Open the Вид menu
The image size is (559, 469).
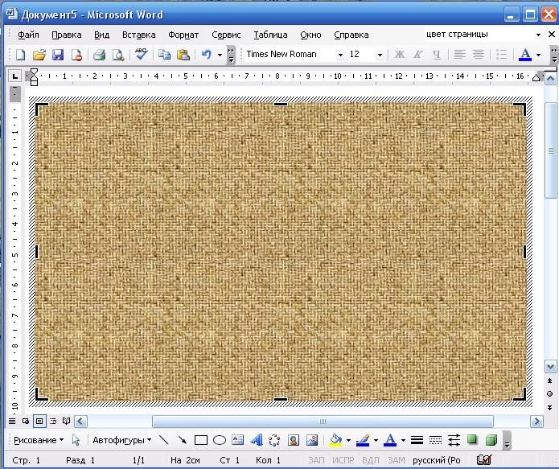click(101, 35)
